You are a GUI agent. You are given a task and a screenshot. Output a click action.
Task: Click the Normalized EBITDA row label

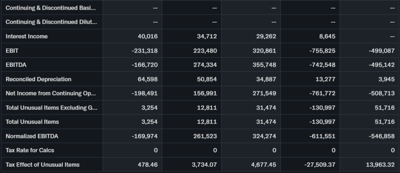[x=32, y=136]
